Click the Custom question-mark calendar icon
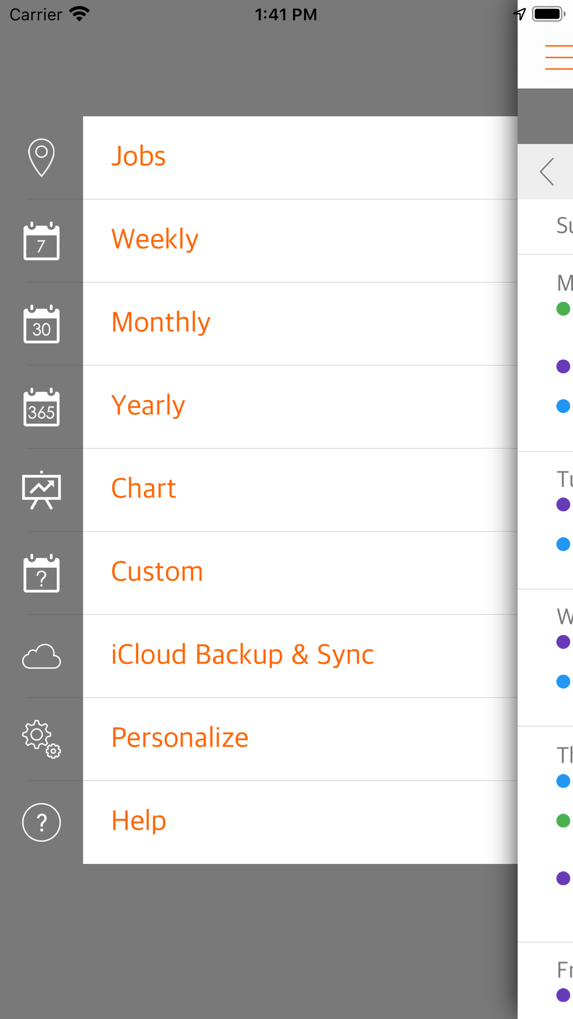 pyautogui.click(x=42, y=573)
